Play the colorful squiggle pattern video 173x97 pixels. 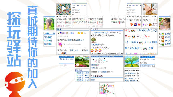point(64,9)
